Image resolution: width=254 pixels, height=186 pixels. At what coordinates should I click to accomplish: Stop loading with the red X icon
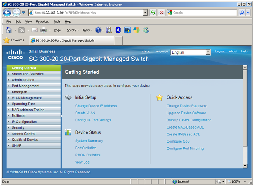coord(161,13)
